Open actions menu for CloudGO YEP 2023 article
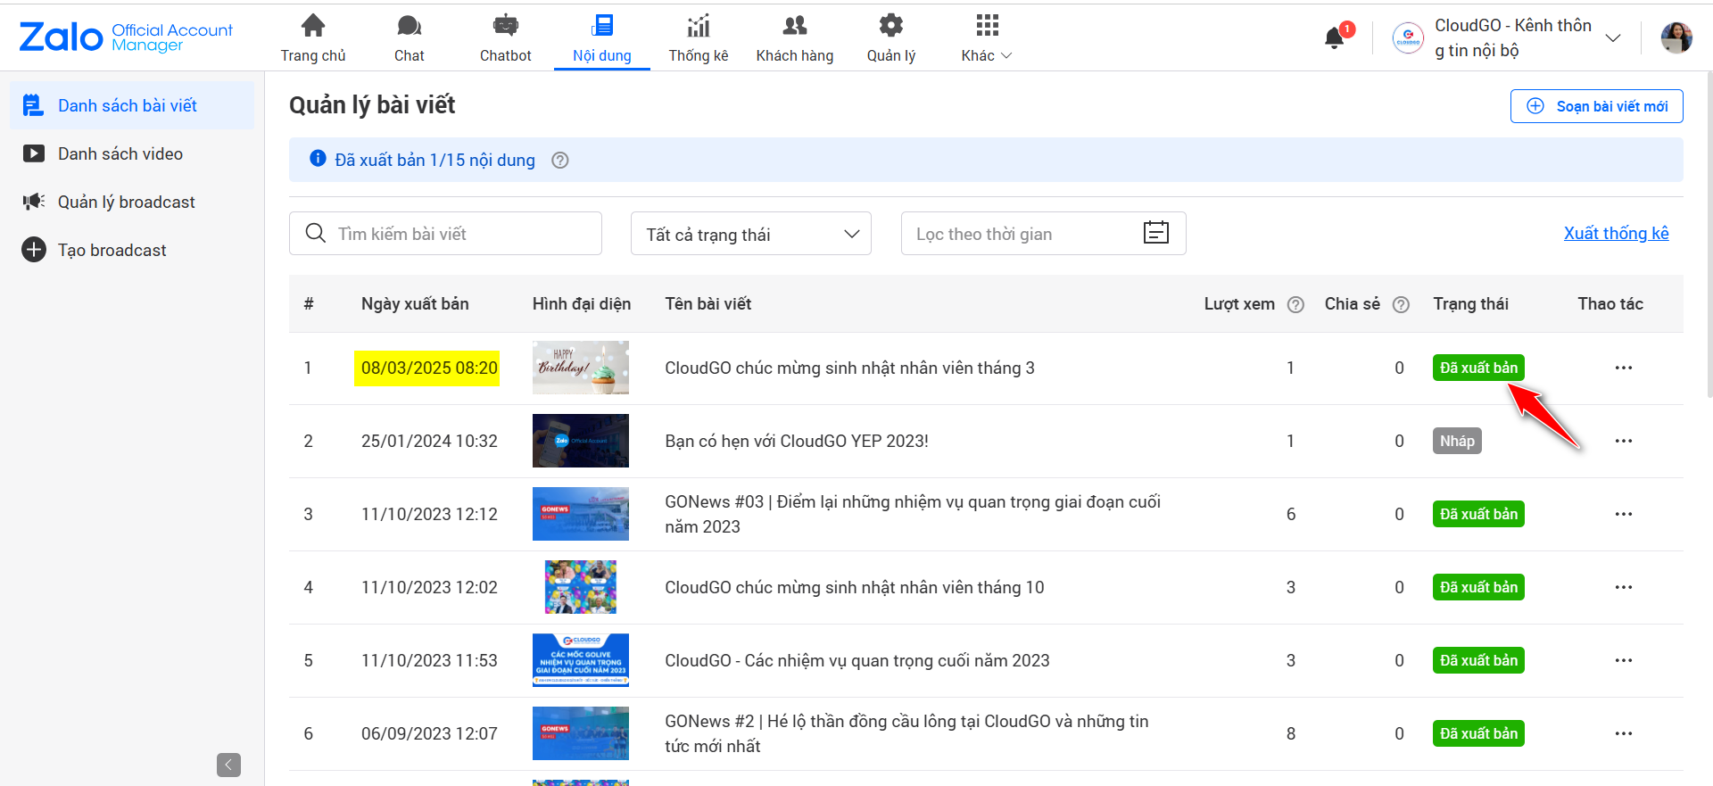This screenshot has height=786, width=1713. point(1623,441)
